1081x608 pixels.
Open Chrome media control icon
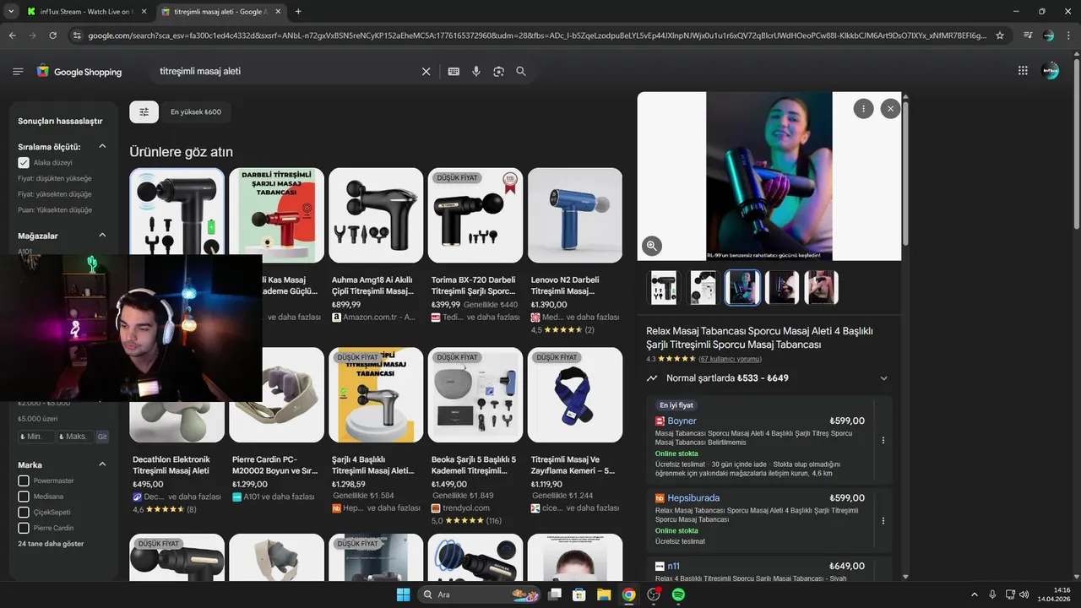[x=1028, y=35]
